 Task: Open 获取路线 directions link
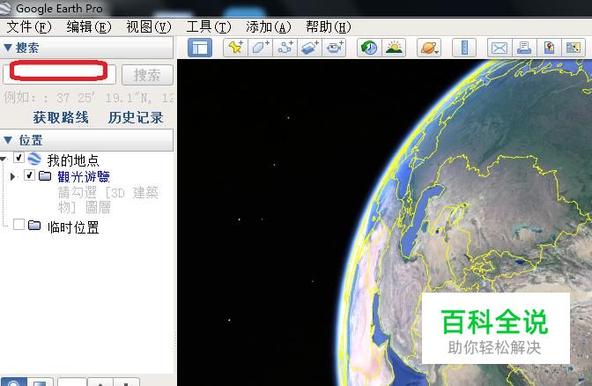[x=61, y=117]
